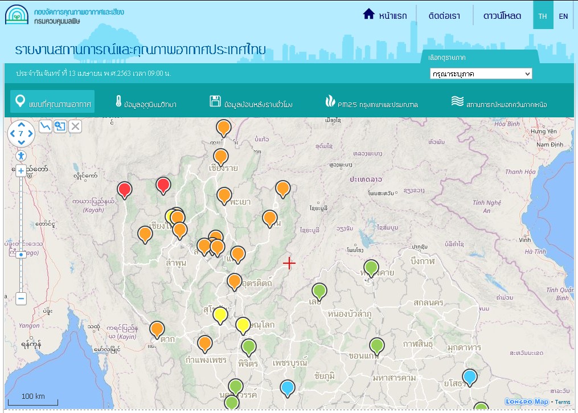Image resolution: width=578 pixels, height=413 pixels.
Task: Click the zoom level slider handle
Action: click(21, 255)
